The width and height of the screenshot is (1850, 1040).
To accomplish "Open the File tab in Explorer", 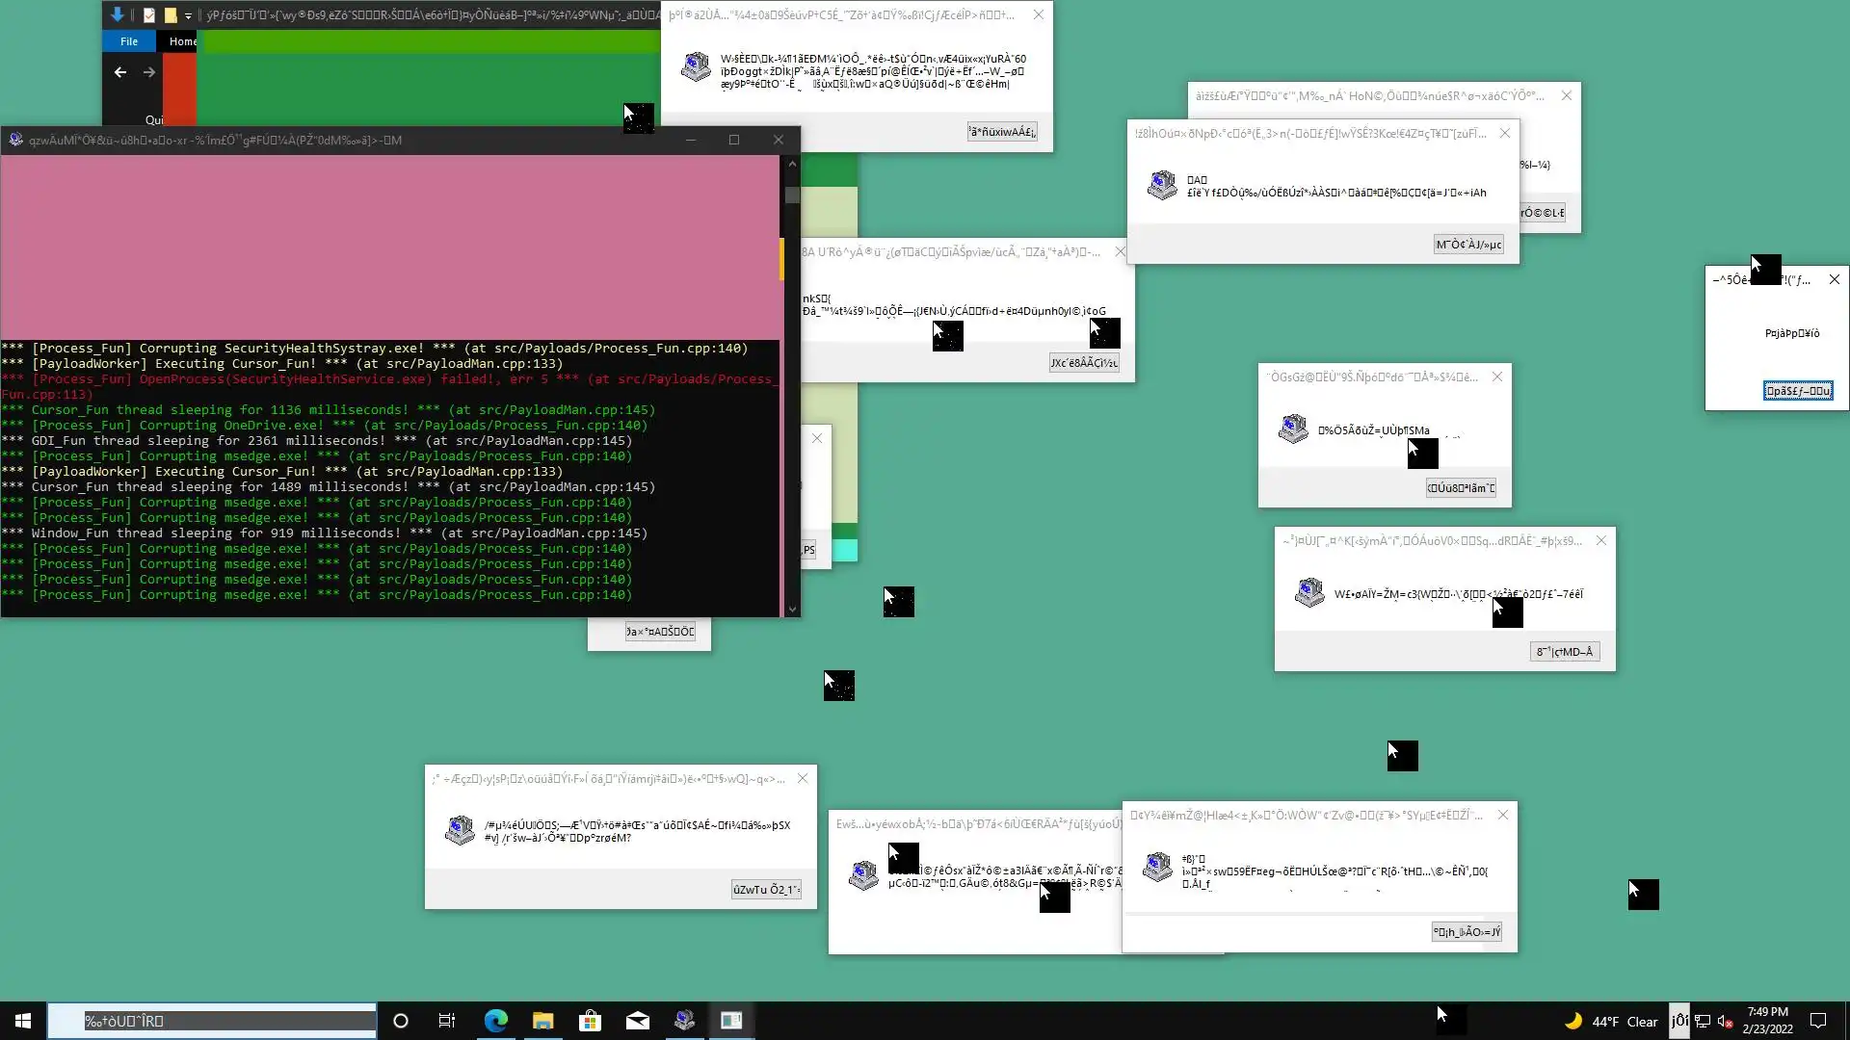I will tap(129, 41).
